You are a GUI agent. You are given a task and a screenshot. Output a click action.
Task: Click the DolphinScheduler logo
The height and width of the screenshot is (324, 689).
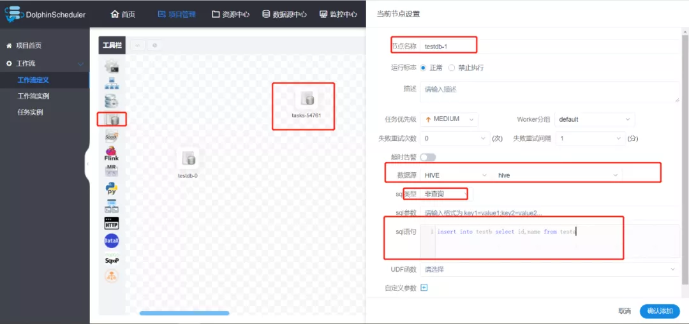(x=46, y=14)
